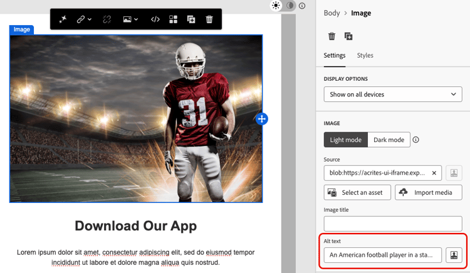
Task: Click the grid fragment icon in toolbar
Action: point(173,19)
